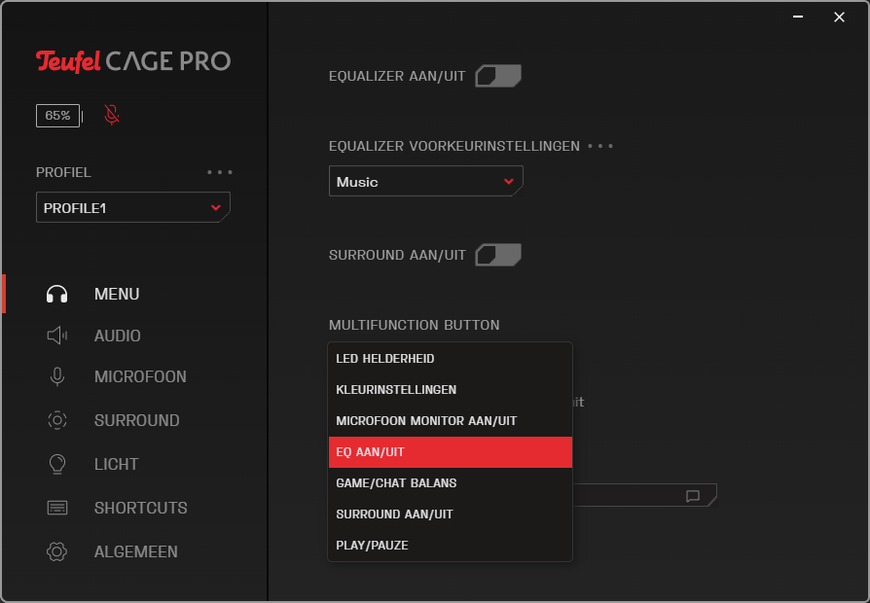Choose KLEURINSTELLINGEN from the list

click(x=450, y=390)
